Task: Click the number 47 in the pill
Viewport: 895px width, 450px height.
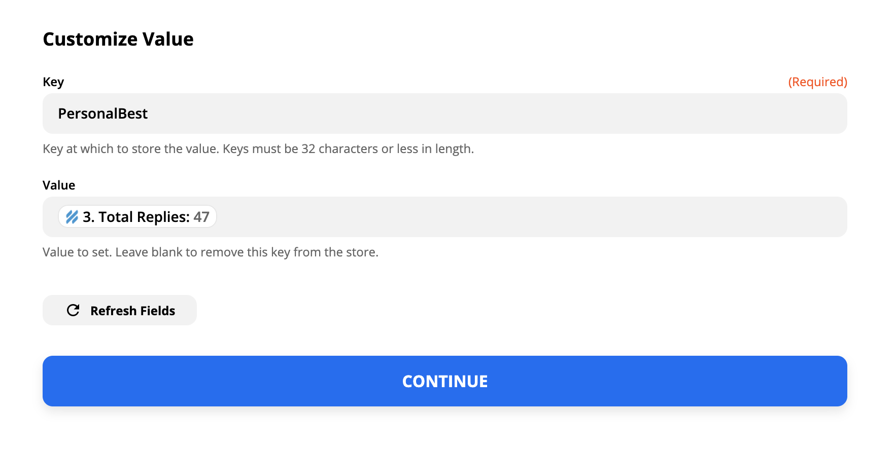Action: point(201,217)
